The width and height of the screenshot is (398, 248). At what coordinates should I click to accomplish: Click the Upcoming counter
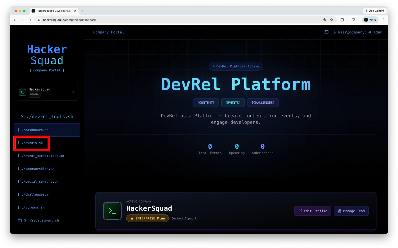[x=237, y=149]
